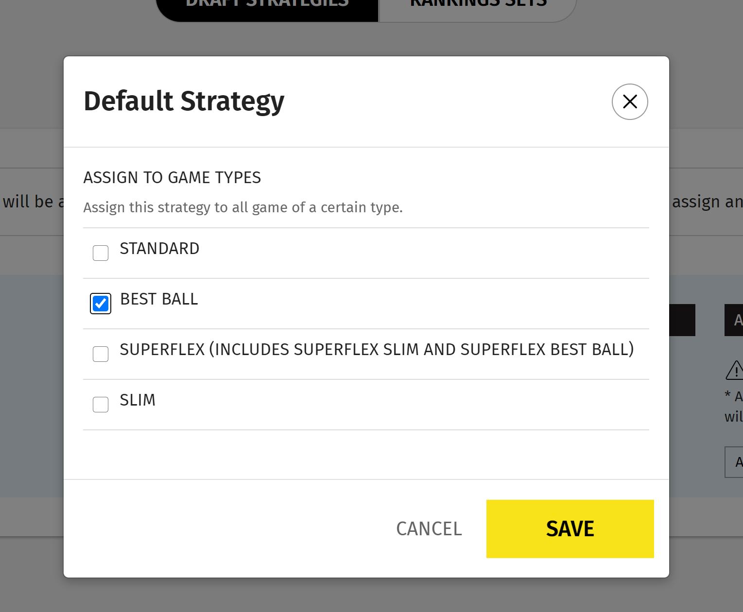The height and width of the screenshot is (612, 743).
Task: Click the outlined button at bottom right edge
Action: pyautogui.click(x=735, y=462)
